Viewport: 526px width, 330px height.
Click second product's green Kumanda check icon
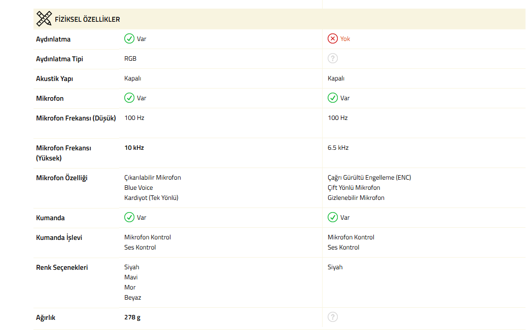coord(333,217)
